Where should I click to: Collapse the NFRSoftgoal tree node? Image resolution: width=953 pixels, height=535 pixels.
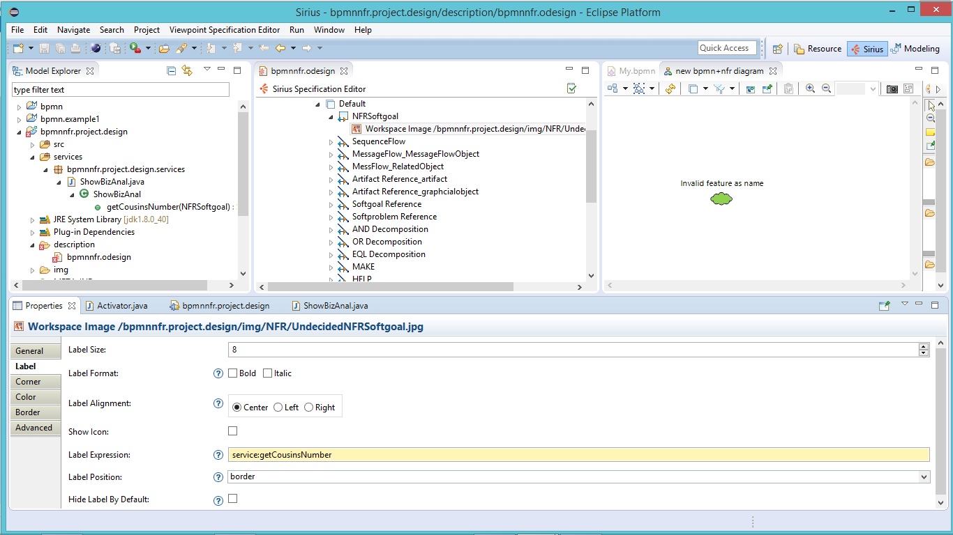pyautogui.click(x=331, y=117)
